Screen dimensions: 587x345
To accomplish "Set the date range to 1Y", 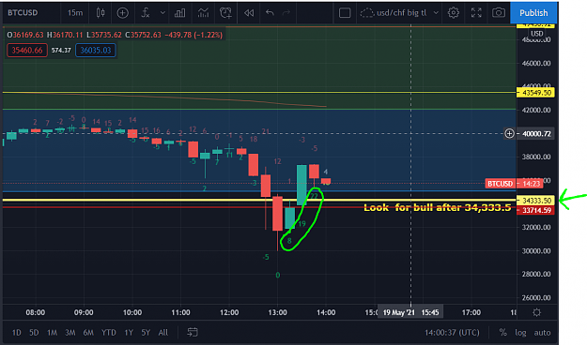I will click(x=129, y=332).
